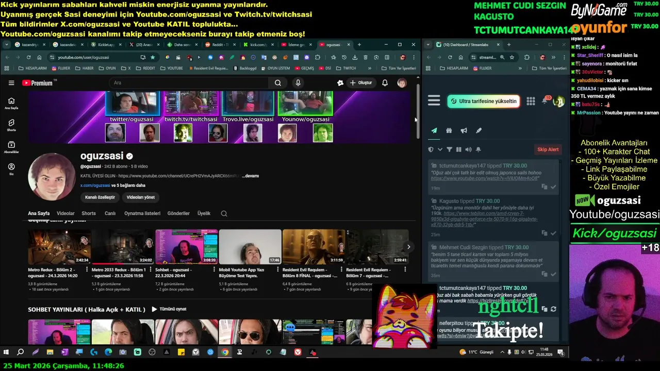Open YouTube notifications bell

385,83
